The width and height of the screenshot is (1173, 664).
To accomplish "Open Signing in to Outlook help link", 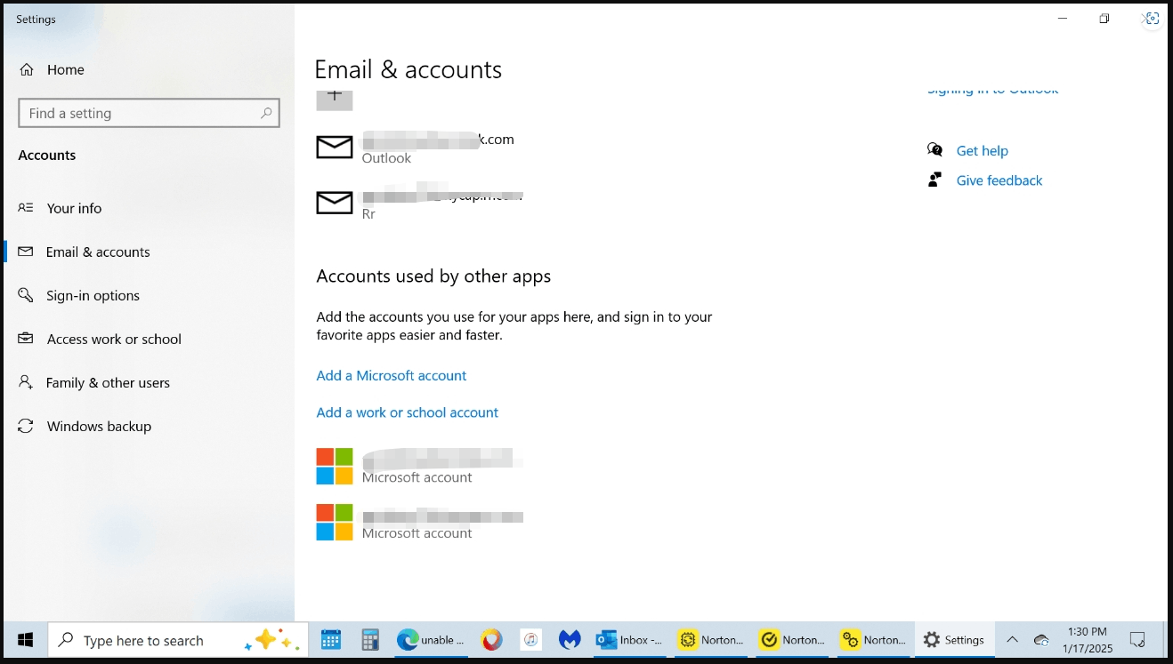I will [x=993, y=91].
